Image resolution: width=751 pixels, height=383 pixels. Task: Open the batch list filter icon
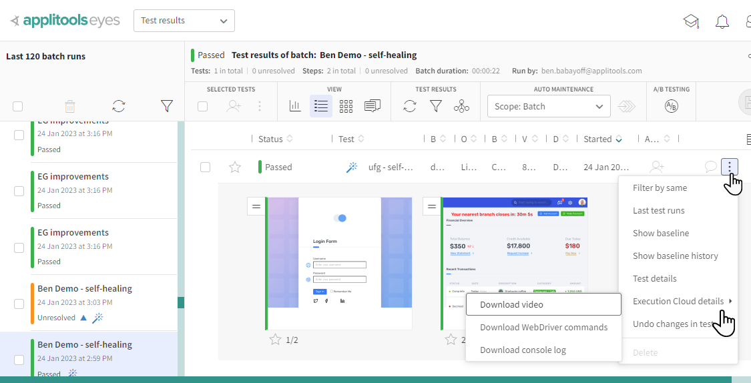tap(167, 105)
